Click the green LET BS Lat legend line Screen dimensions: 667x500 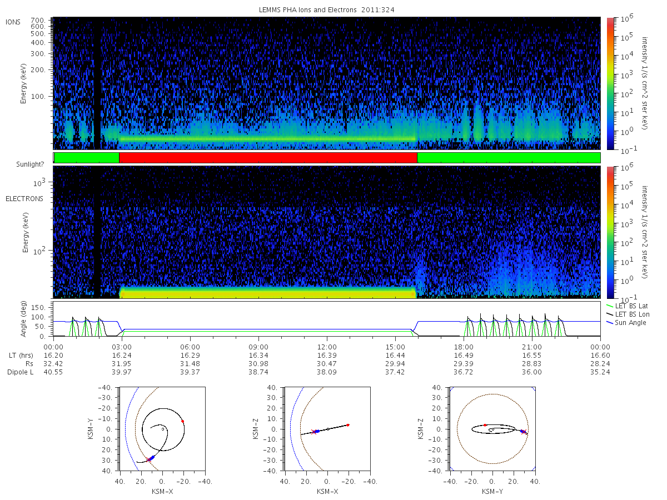[612, 306]
